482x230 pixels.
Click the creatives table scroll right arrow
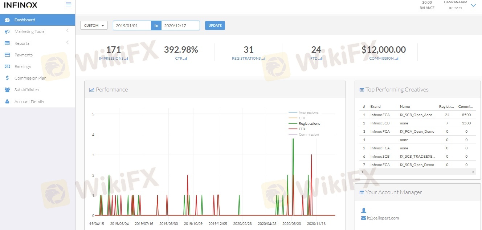pyautogui.click(x=473, y=172)
